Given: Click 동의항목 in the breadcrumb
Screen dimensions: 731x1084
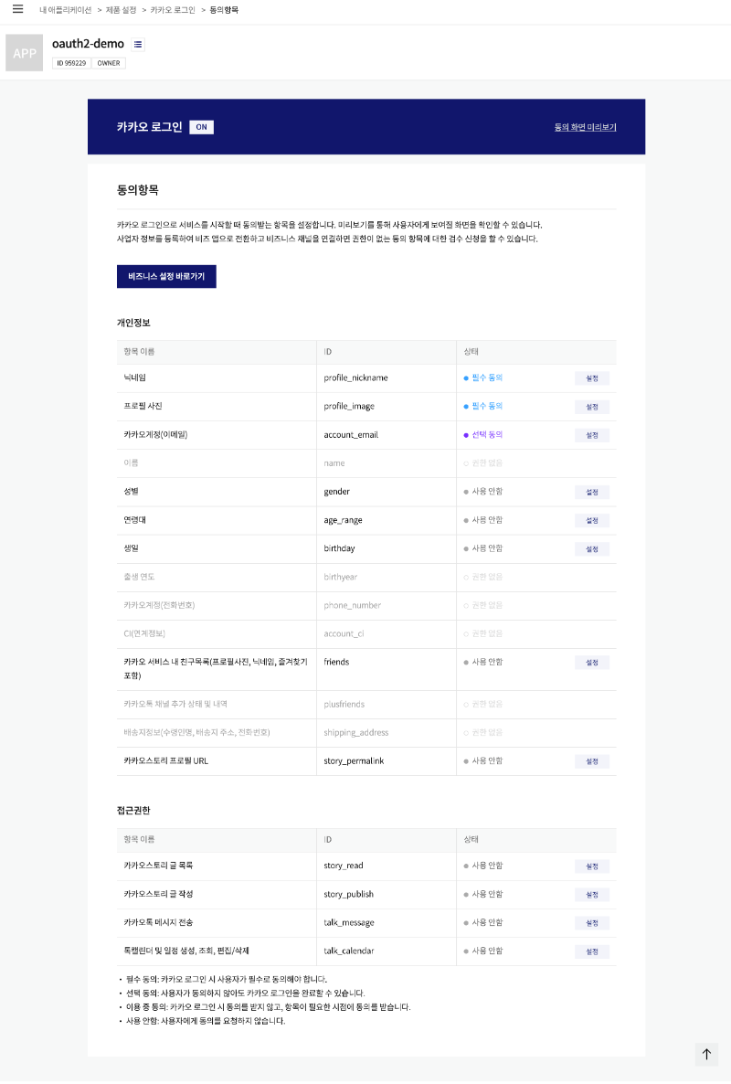Looking at the screenshot, I should [x=224, y=10].
